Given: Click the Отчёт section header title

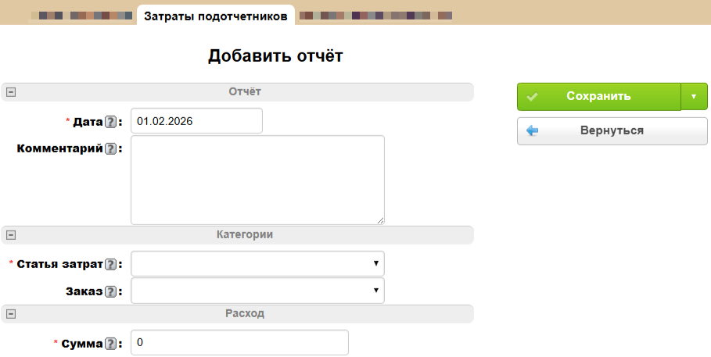Looking at the screenshot, I should [245, 92].
